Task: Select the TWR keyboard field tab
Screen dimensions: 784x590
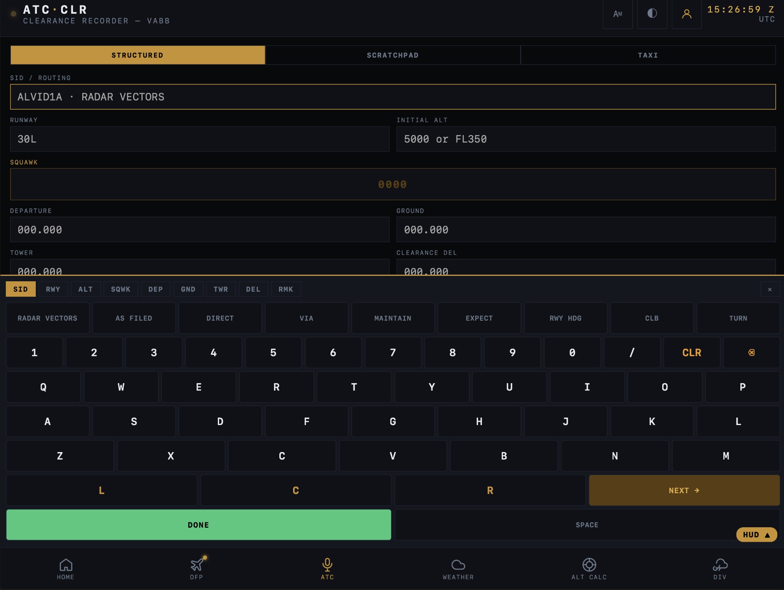Action: [221, 289]
